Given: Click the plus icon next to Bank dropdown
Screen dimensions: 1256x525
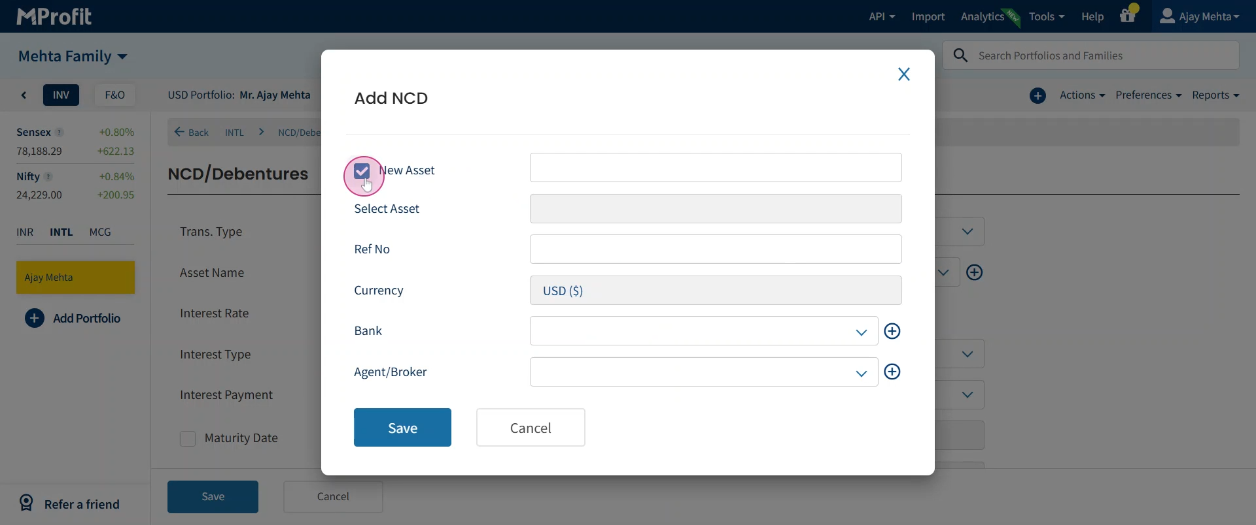Looking at the screenshot, I should coord(892,331).
